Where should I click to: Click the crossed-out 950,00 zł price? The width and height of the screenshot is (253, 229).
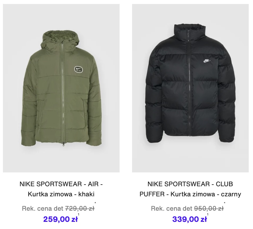point(209,209)
